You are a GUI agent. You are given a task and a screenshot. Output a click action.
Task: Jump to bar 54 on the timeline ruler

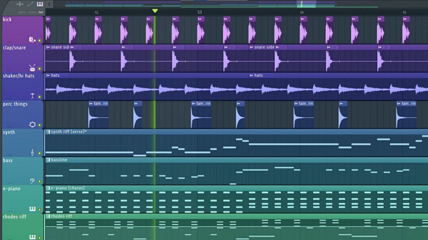point(302,12)
